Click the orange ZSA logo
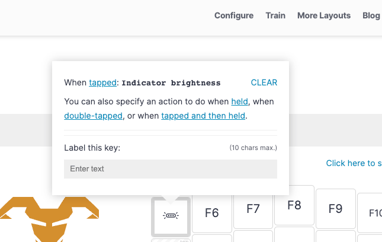The image size is (382, 242). (50, 219)
